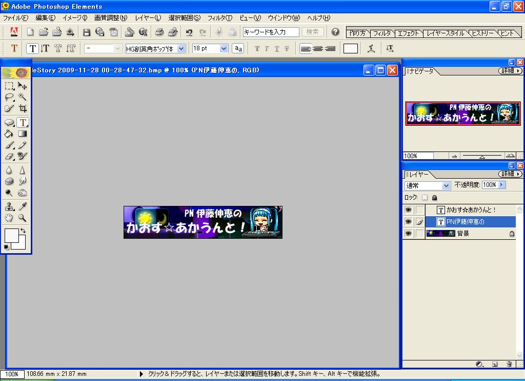
Task: Enable faux bold text style
Action: 257,49
